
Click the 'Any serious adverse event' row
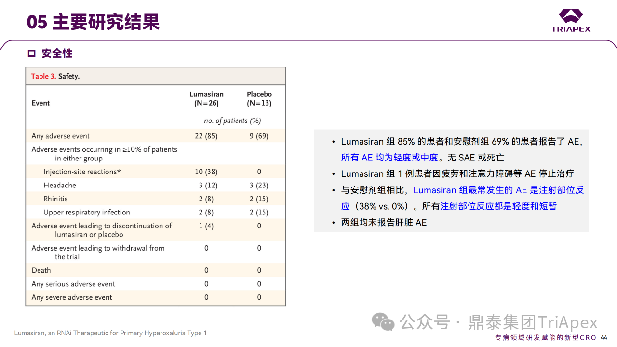[x=73, y=284]
